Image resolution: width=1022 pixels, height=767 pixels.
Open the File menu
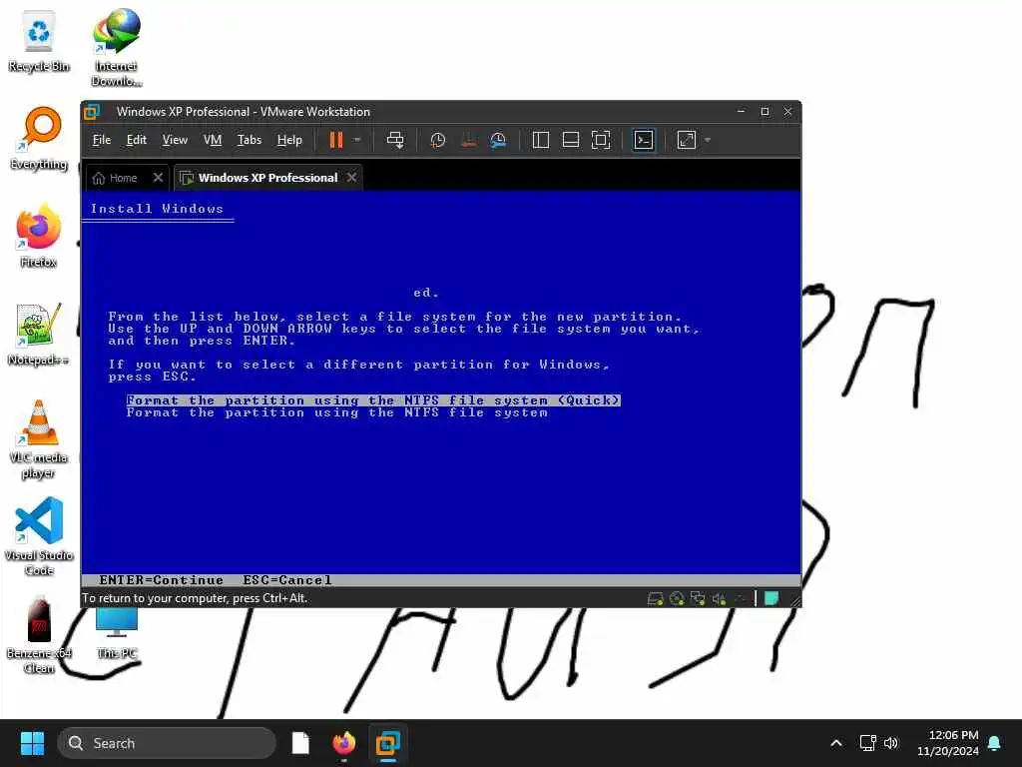102,140
